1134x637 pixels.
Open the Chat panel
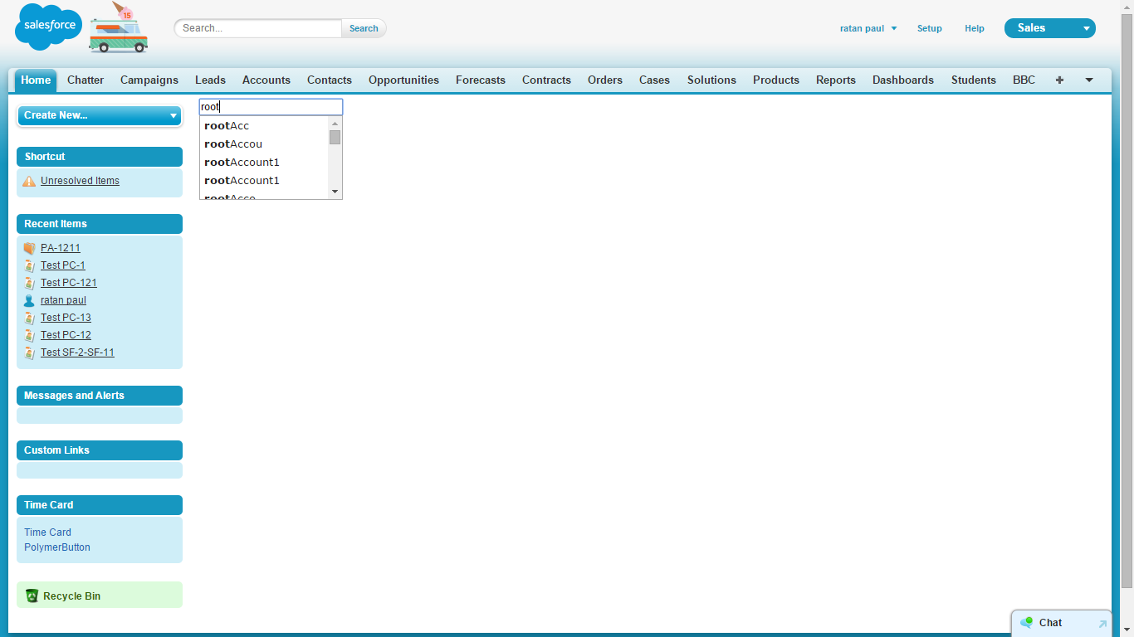pyautogui.click(x=1061, y=623)
